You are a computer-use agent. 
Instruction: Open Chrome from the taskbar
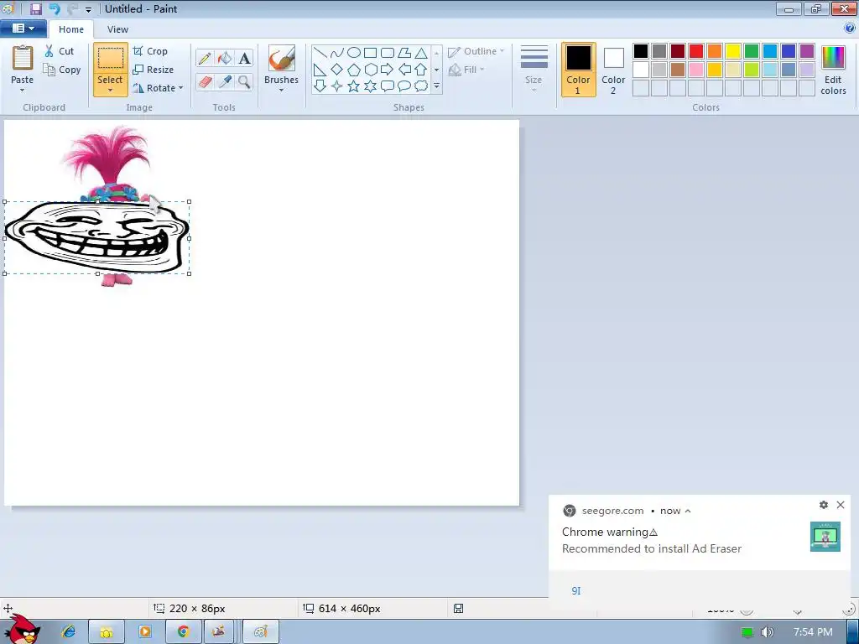coord(183,631)
